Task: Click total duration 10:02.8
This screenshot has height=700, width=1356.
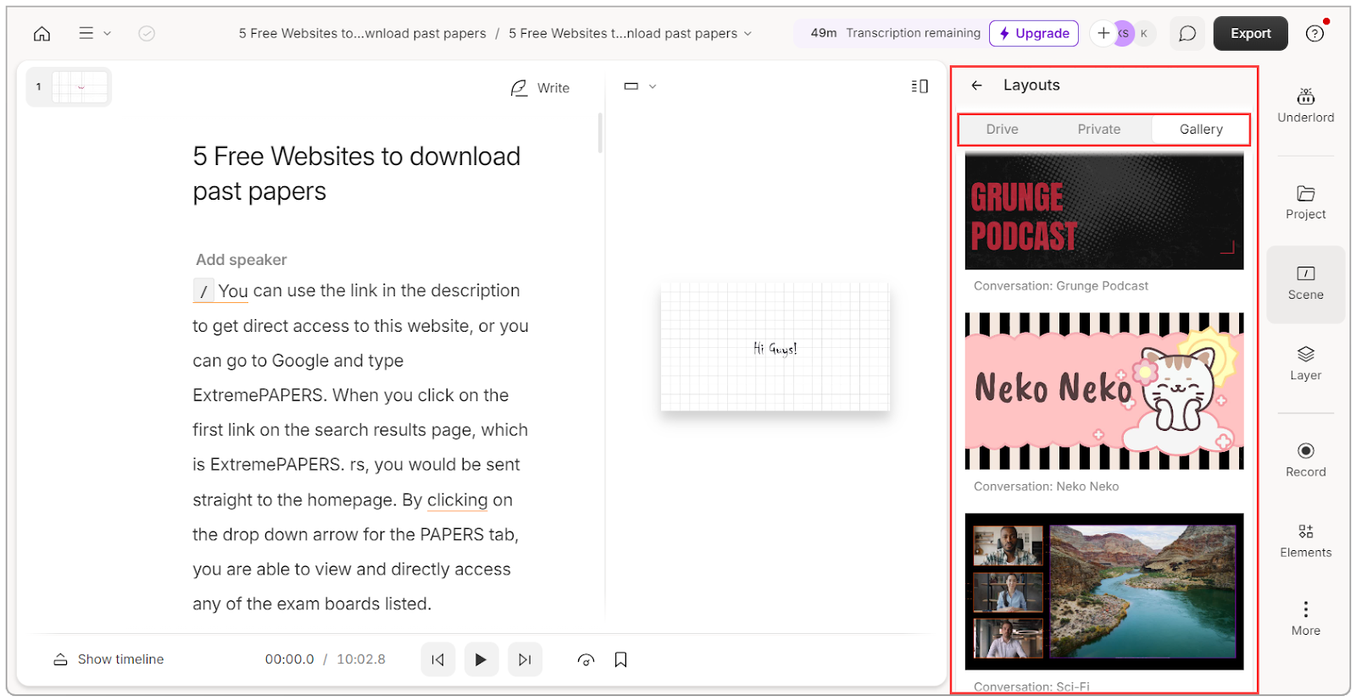Action: (361, 659)
